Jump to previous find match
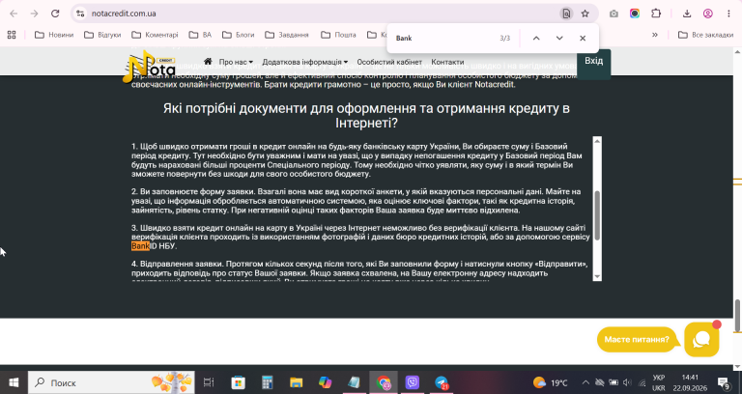This screenshot has width=742, height=394. (536, 39)
